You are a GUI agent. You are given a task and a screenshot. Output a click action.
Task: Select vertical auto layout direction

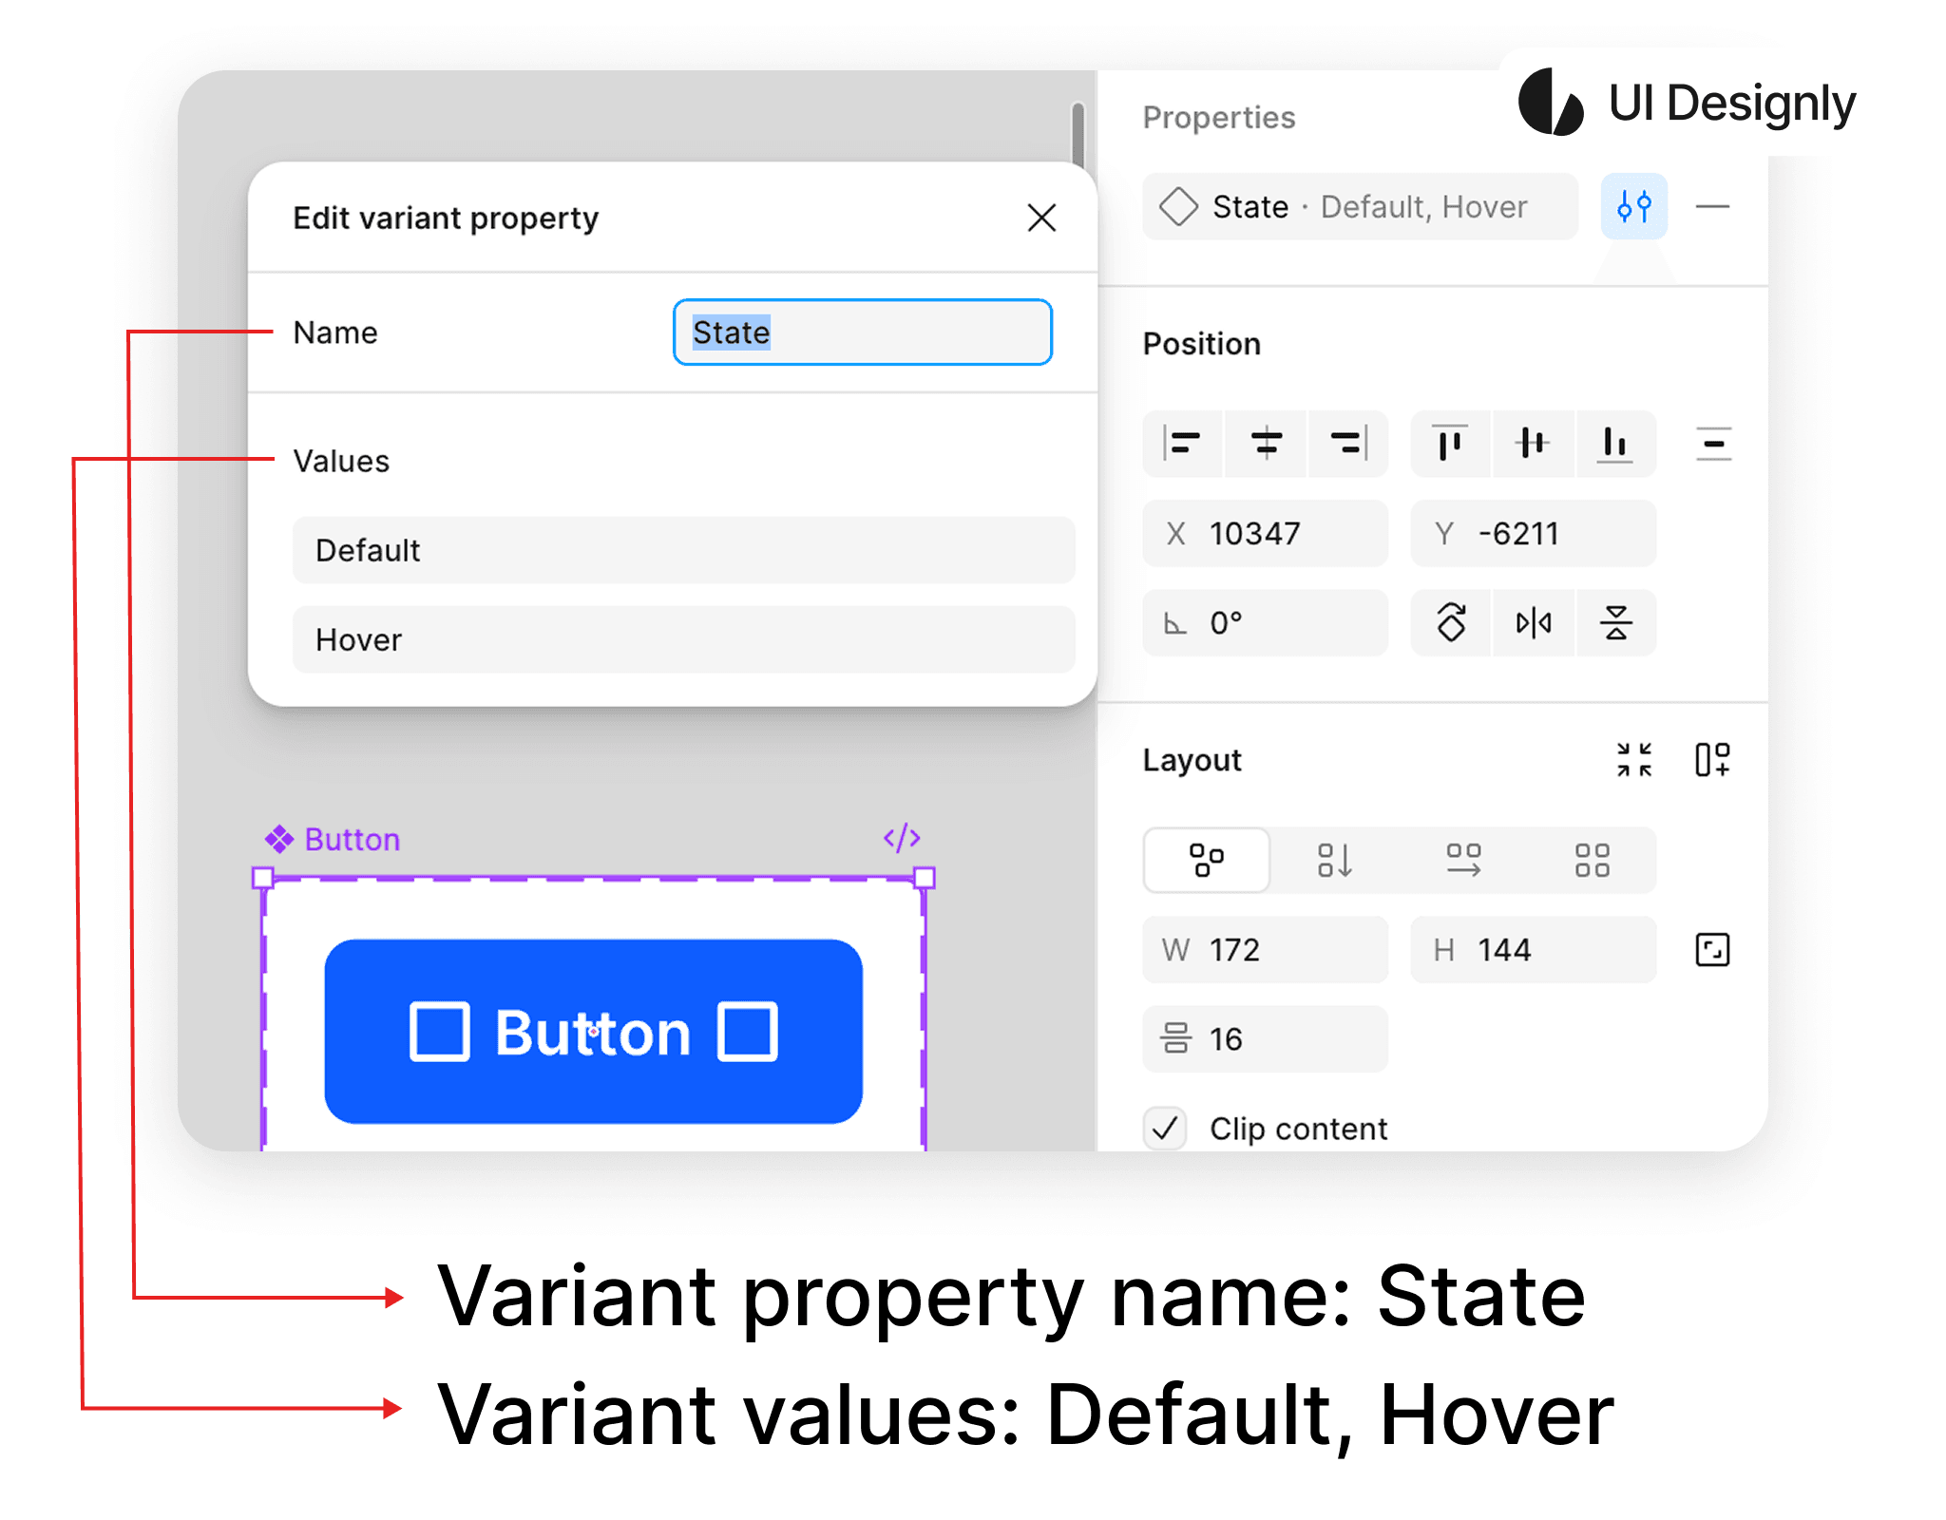tap(1334, 861)
